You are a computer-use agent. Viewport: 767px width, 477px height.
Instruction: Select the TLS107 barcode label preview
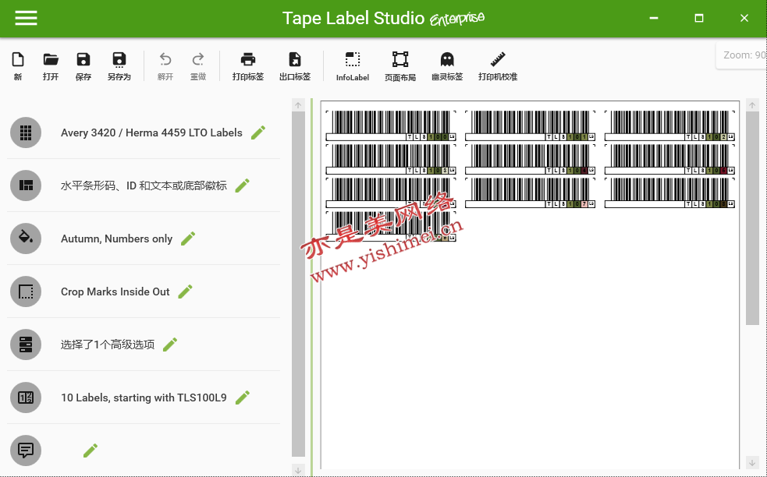point(531,193)
